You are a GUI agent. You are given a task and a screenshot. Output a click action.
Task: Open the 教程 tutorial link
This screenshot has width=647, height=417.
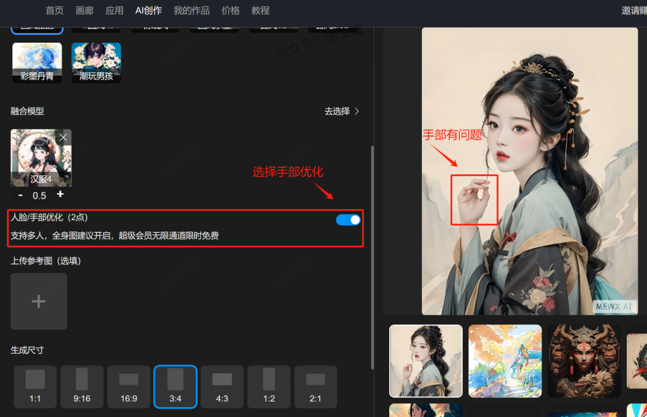pyautogui.click(x=260, y=11)
